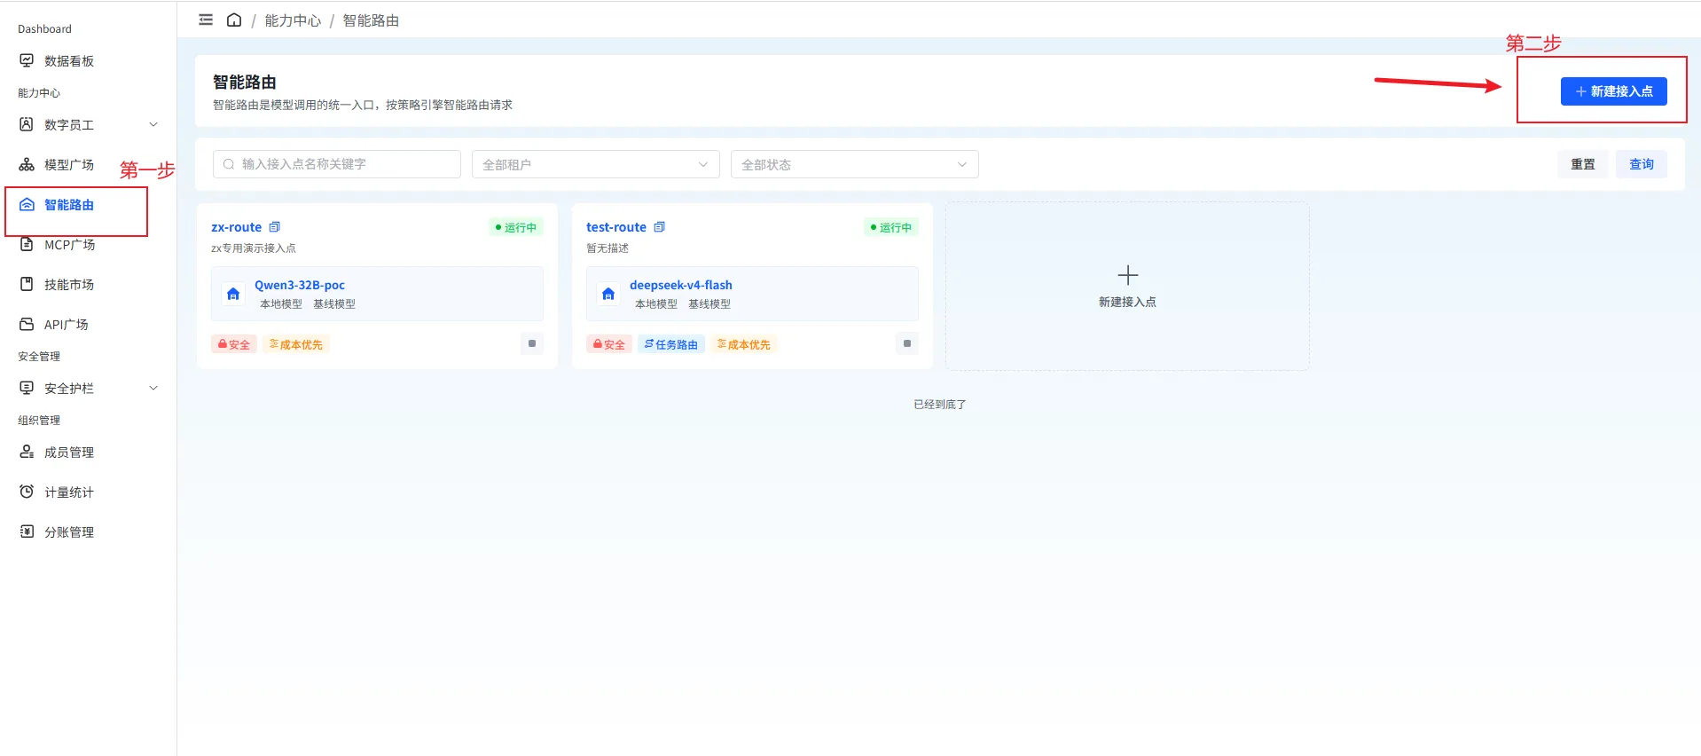The height and width of the screenshot is (756, 1701).
Task: Copy the zx-route name with its copy icon
Action: 275,227
